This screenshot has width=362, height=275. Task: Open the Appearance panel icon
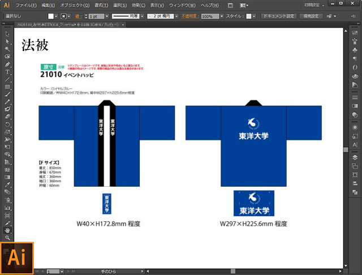pos(355,127)
